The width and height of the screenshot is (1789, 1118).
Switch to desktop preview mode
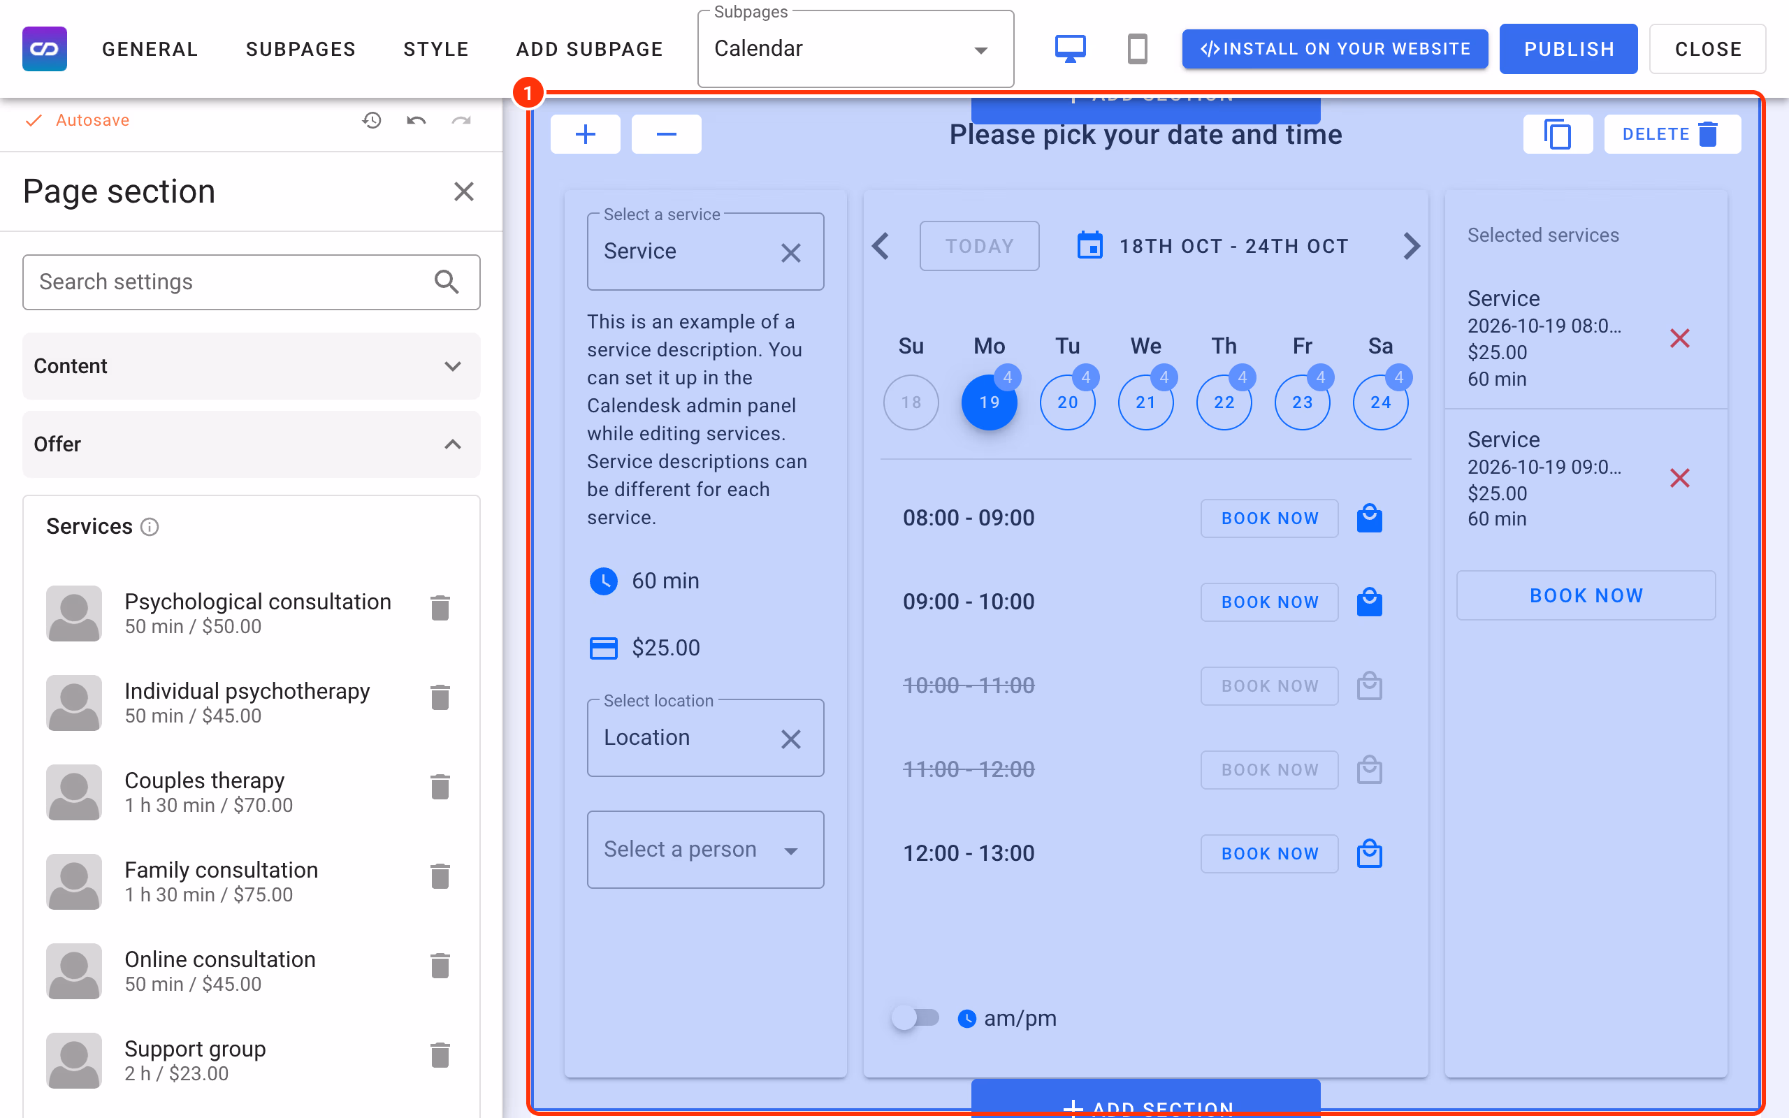point(1070,49)
